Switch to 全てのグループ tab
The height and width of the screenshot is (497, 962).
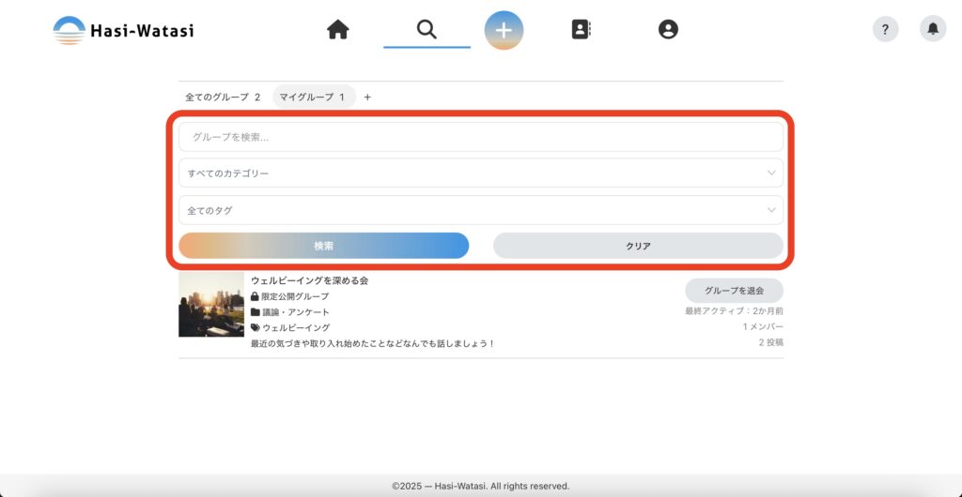tap(222, 97)
